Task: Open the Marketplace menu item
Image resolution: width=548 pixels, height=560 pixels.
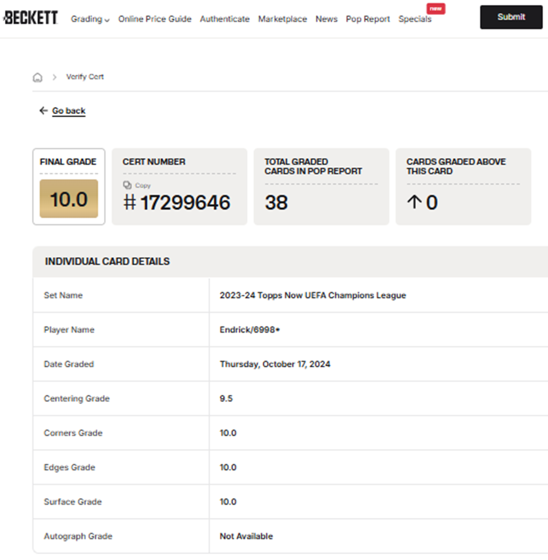Action: click(x=283, y=19)
